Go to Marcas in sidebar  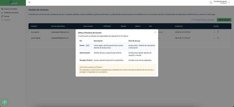pyautogui.click(x=7, y=16)
